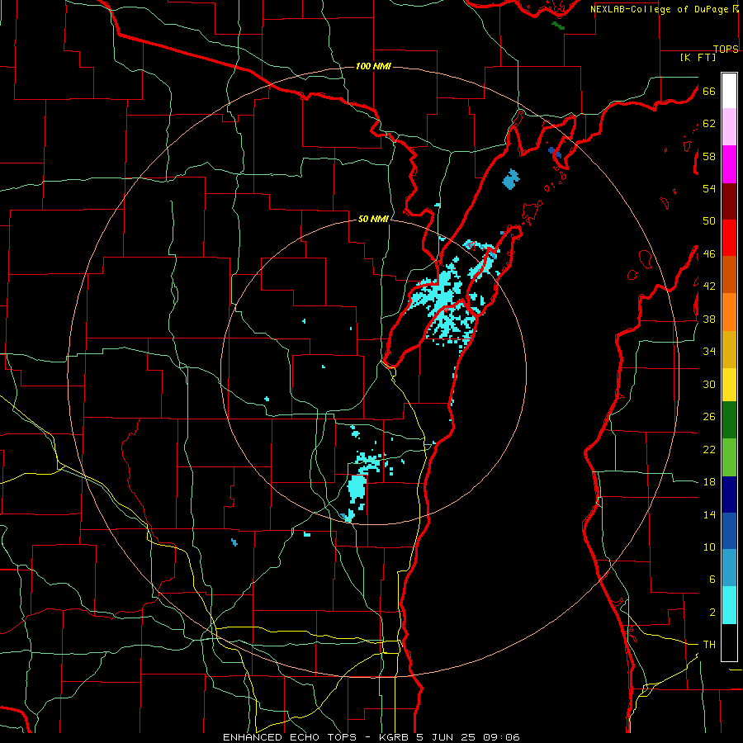Click the legend value 58

[709, 156]
